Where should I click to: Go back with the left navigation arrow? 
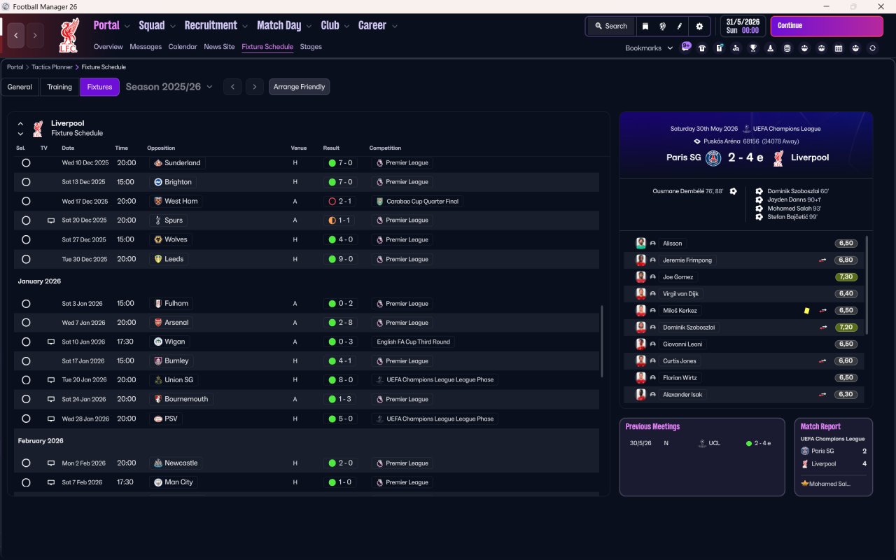(16, 35)
